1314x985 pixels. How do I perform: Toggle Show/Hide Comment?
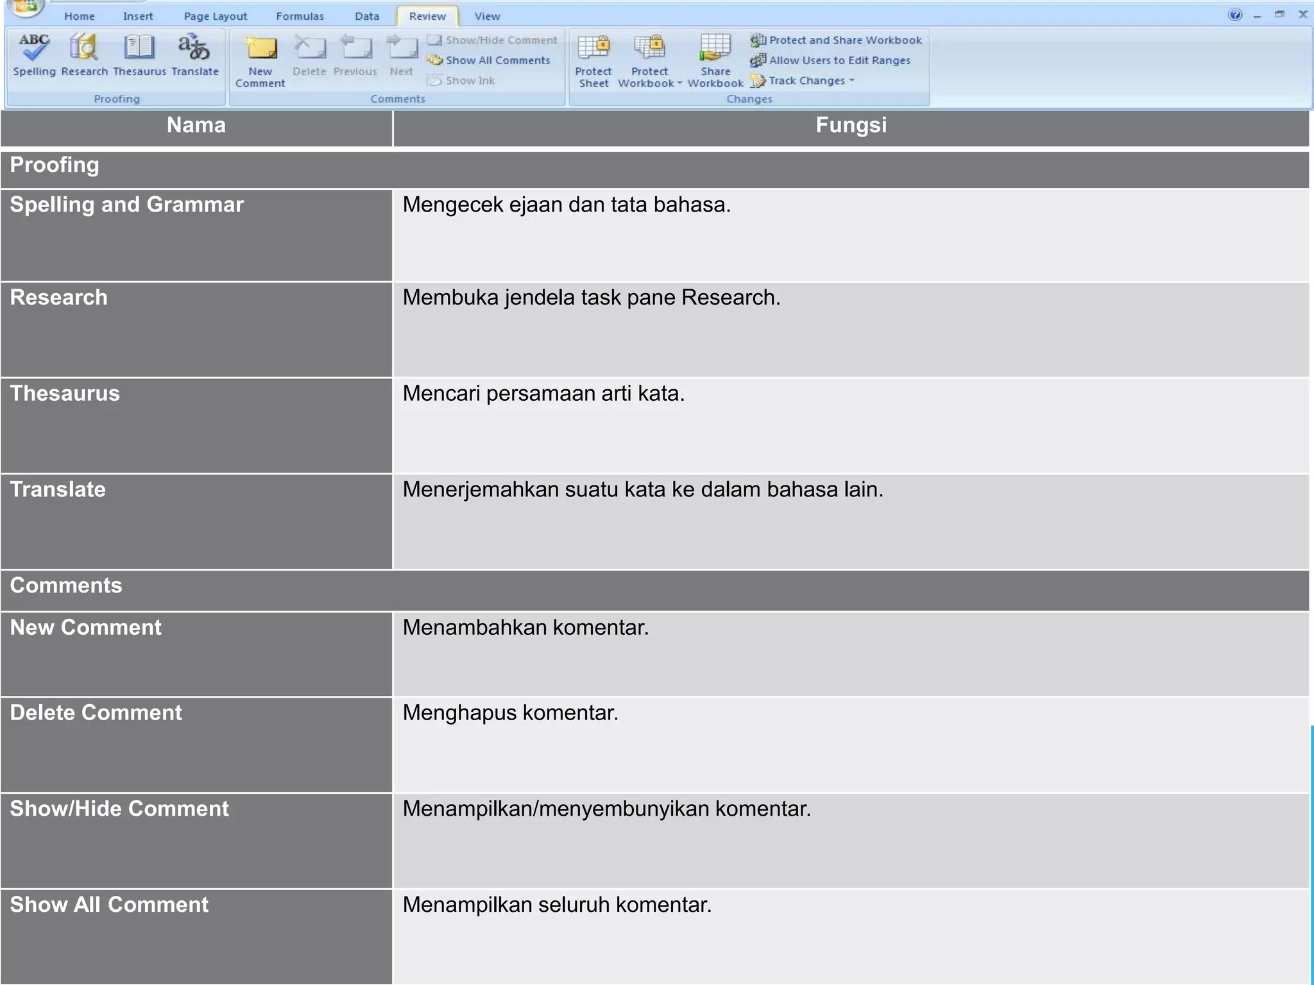[492, 40]
